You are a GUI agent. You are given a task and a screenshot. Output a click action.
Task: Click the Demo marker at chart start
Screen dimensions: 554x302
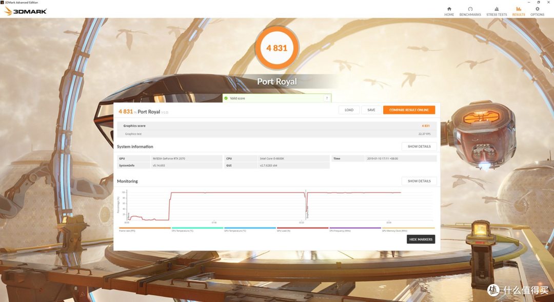tap(129, 215)
